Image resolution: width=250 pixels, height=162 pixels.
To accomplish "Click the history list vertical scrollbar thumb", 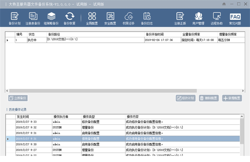I will point(242,131).
